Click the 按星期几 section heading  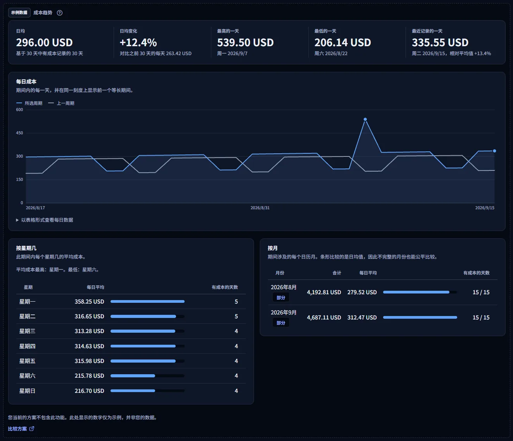point(26,248)
